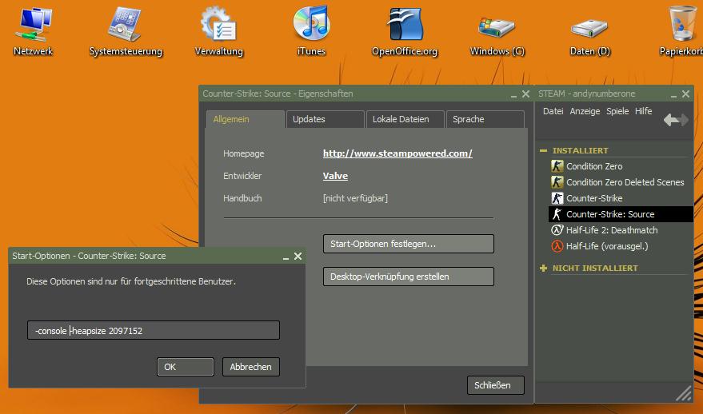Click Start-Optionen festlegen button

409,244
